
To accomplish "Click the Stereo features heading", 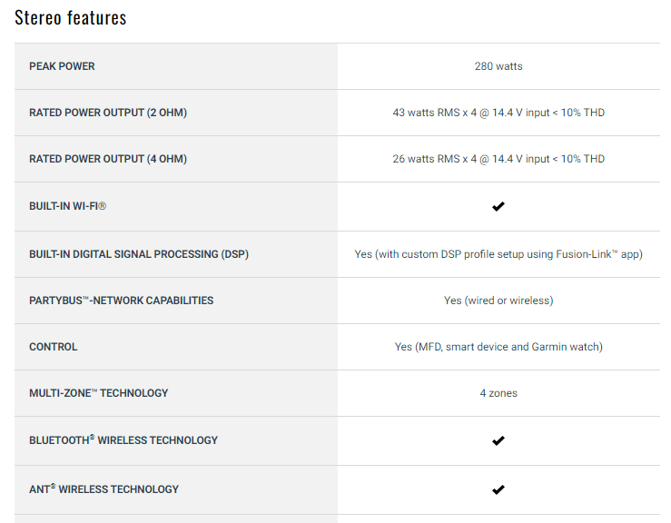I will click(71, 17).
